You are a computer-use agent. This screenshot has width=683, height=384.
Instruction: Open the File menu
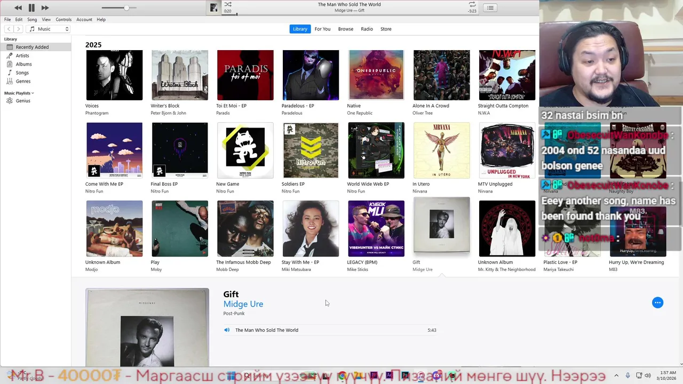point(7,19)
